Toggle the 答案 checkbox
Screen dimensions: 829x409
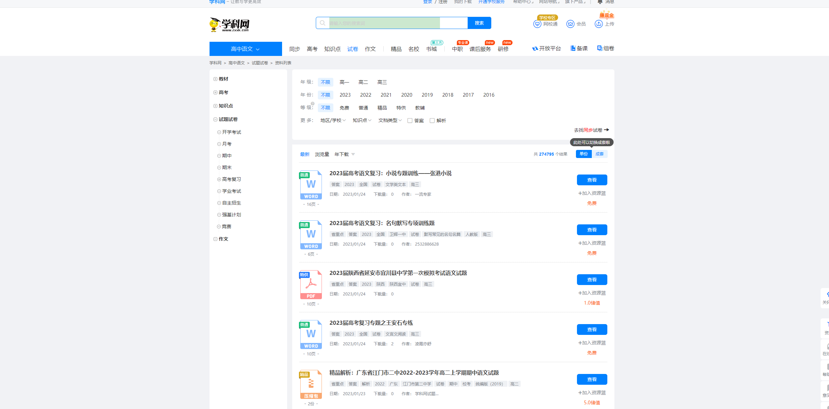[x=410, y=121]
